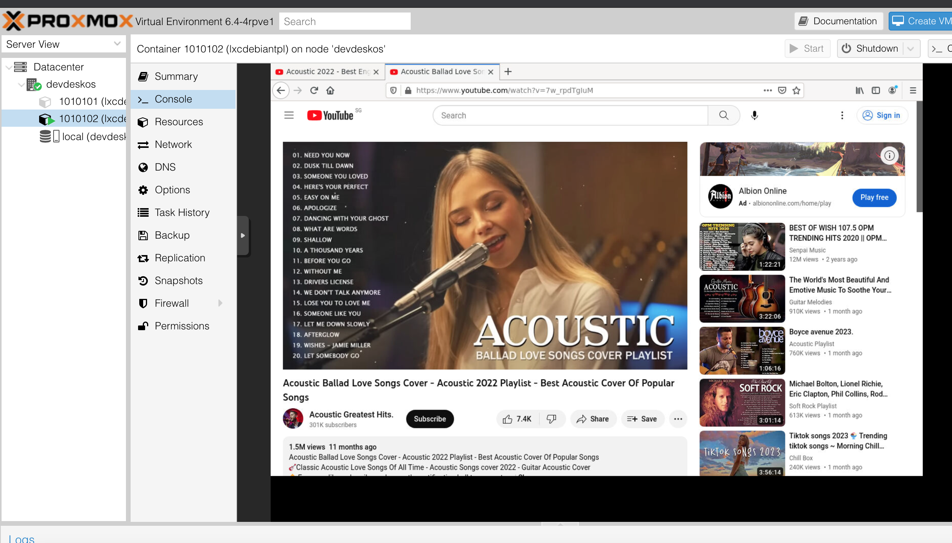
Task: Open the Options section
Action: click(x=183, y=190)
